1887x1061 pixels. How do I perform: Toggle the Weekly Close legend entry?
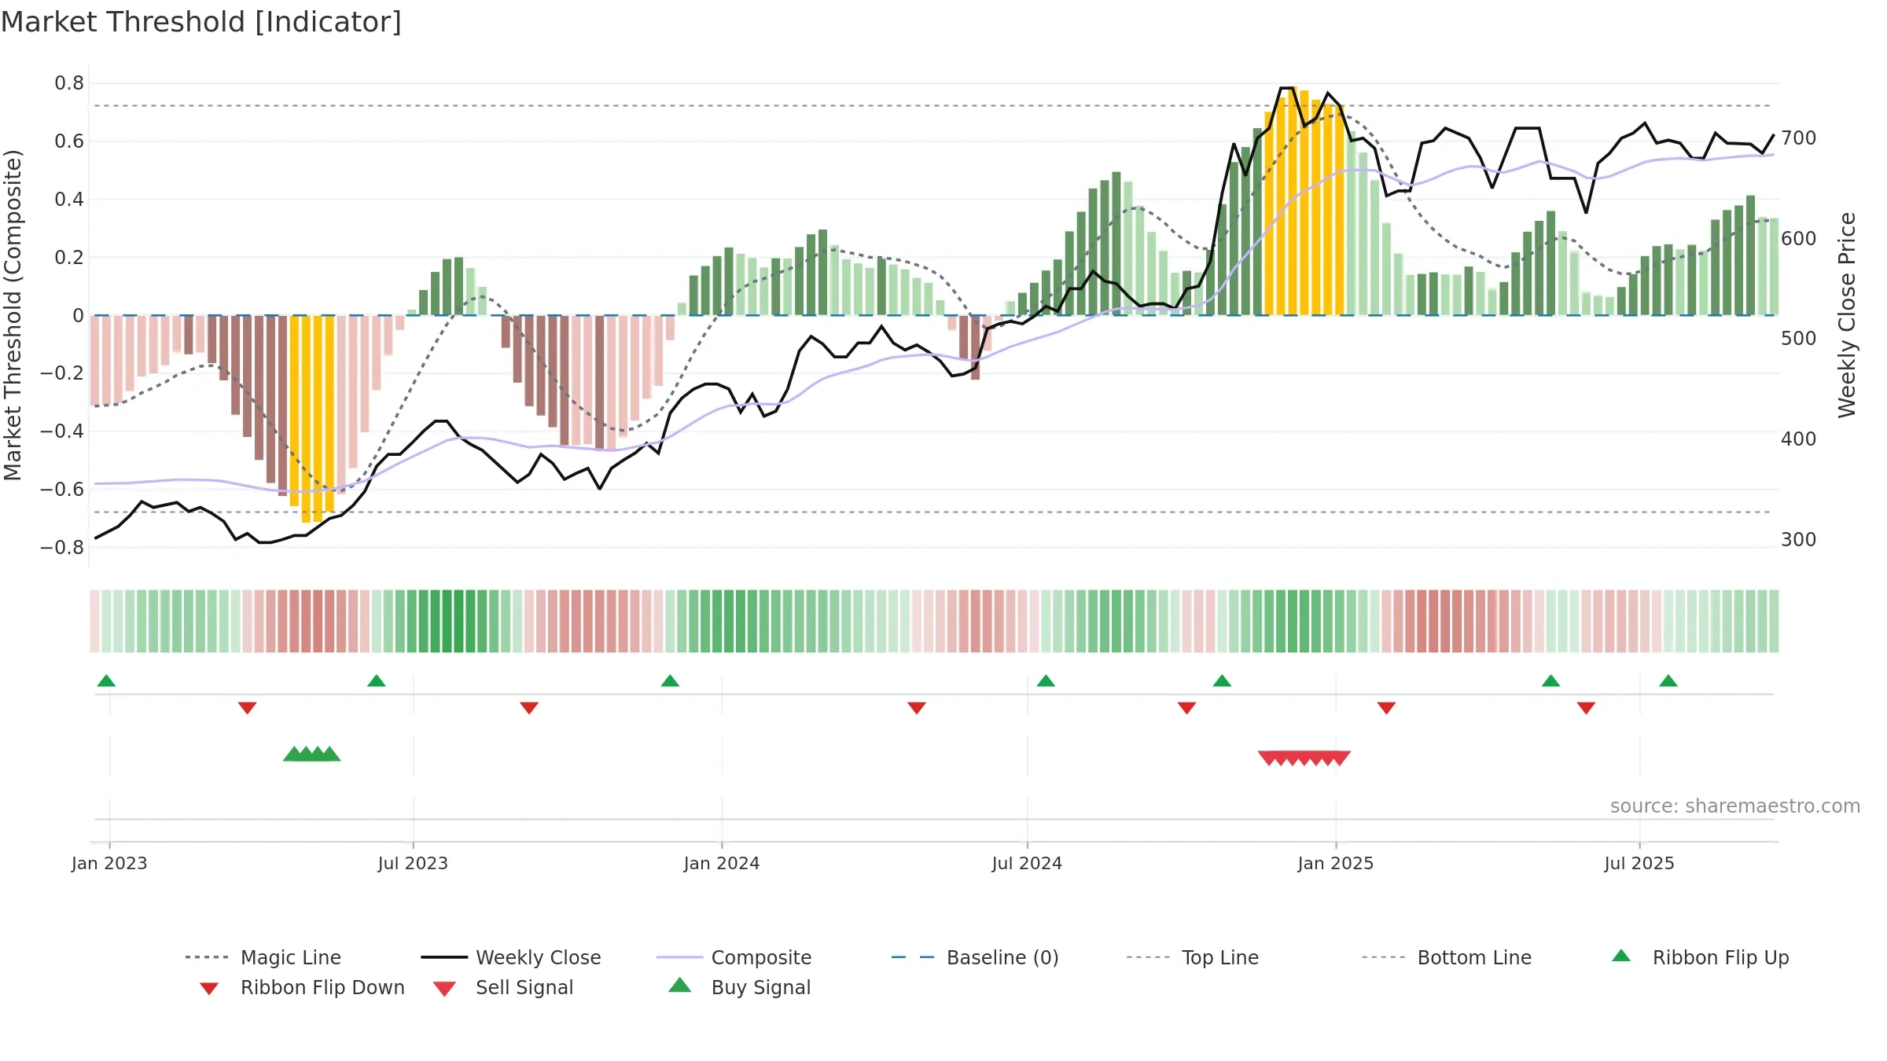pos(511,957)
